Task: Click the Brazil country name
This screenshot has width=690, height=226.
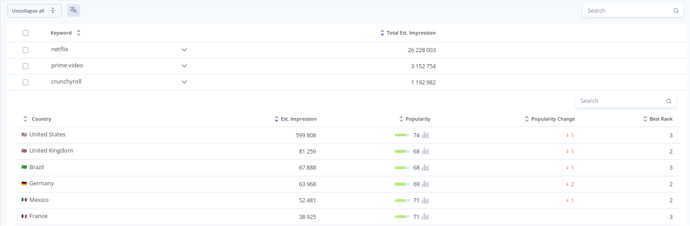Action: tap(37, 167)
